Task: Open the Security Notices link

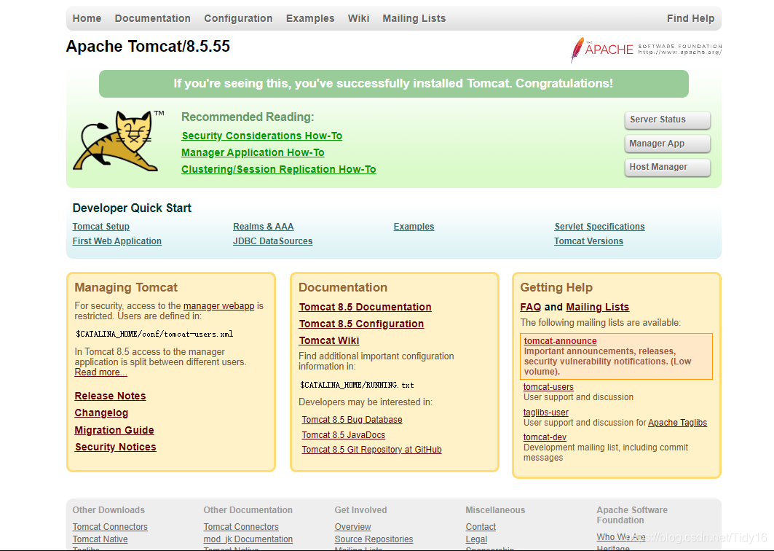Action: [x=116, y=447]
